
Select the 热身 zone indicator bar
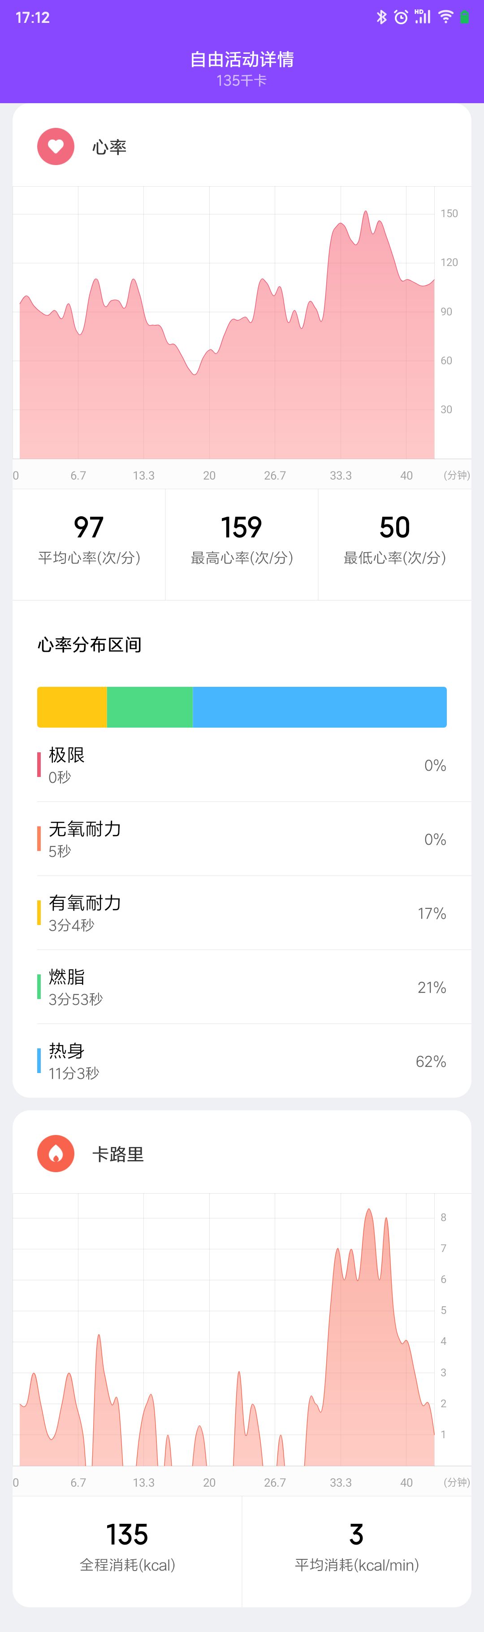coord(40,1060)
